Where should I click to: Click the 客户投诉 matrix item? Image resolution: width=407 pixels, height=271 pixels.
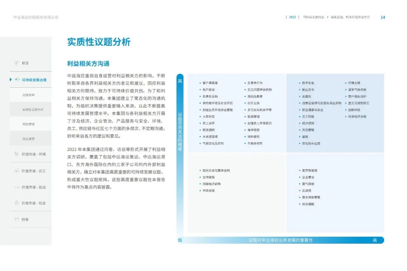point(208,90)
